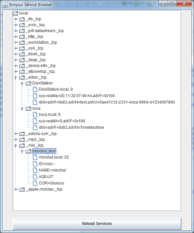
Task: Select the _libvirt._tcp. label
Action: (36, 54)
